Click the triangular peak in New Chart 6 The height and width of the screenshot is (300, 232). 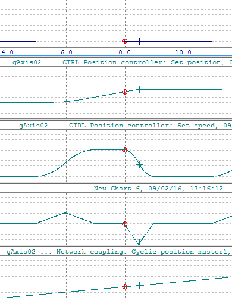[x=65, y=213]
